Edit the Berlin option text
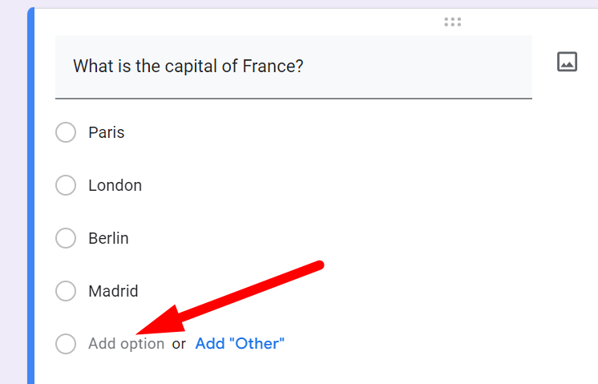 click(x=108, y=238)
